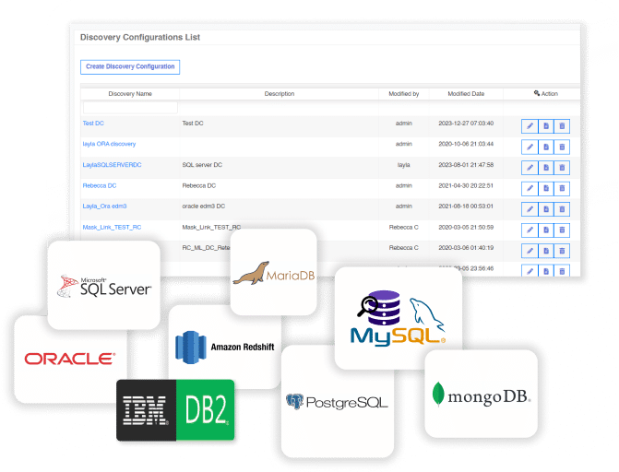
Task: Copy the Test DC configuration
Action: (546, 126)
